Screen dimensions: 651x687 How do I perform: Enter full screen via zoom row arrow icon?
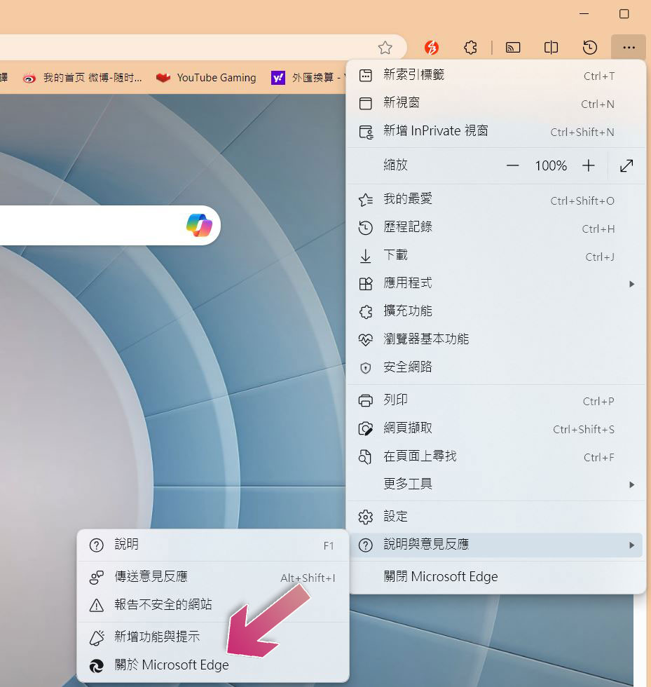626,165
